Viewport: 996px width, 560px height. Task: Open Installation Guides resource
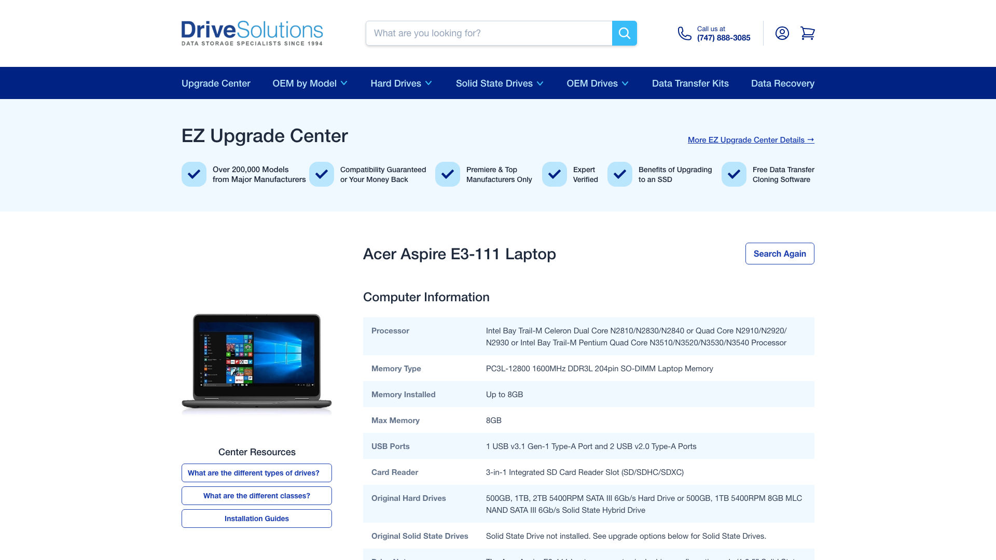pos(257,519)
